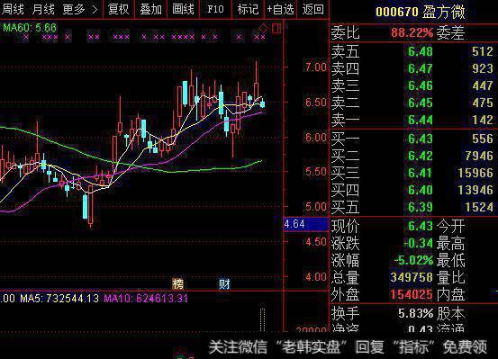Image resolution: width=498 pixels, height=359 pixels.
Task: Open the F10 company info
Action: coord(215,9)
